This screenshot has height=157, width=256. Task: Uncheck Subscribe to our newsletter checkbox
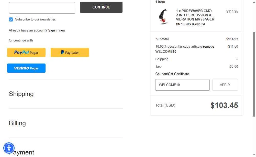(11, 19)
